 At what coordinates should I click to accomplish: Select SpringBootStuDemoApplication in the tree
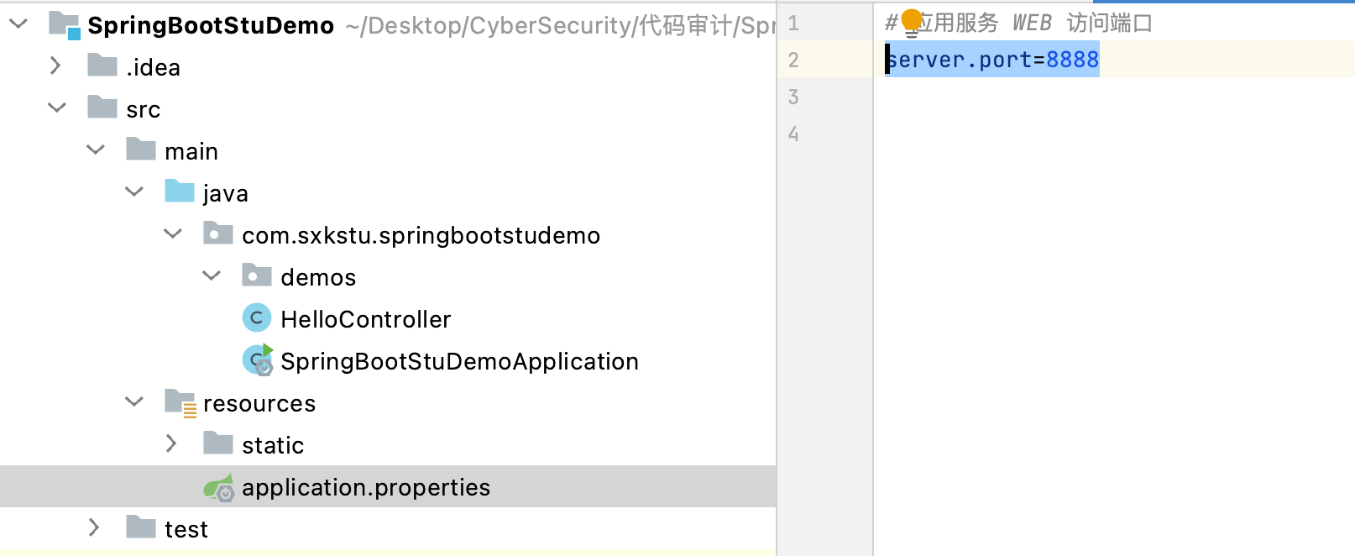pos(459,361)
